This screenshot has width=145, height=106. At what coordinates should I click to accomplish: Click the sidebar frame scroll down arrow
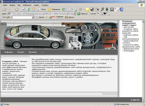point(143,101)
